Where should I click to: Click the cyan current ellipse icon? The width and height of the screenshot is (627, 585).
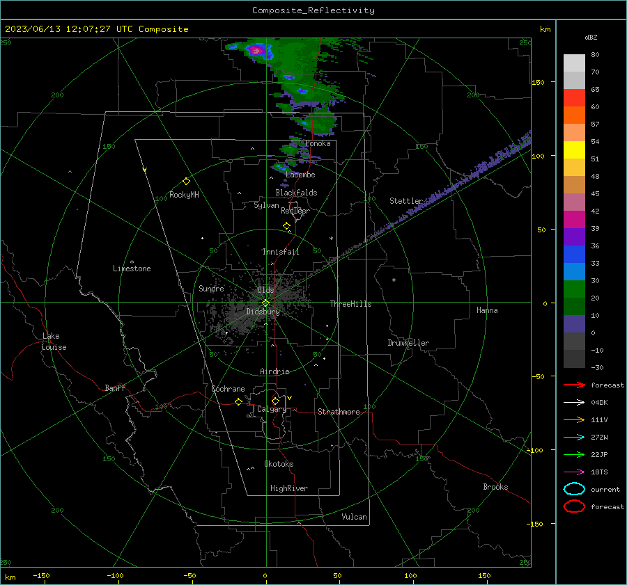click(x=574, y=489)
